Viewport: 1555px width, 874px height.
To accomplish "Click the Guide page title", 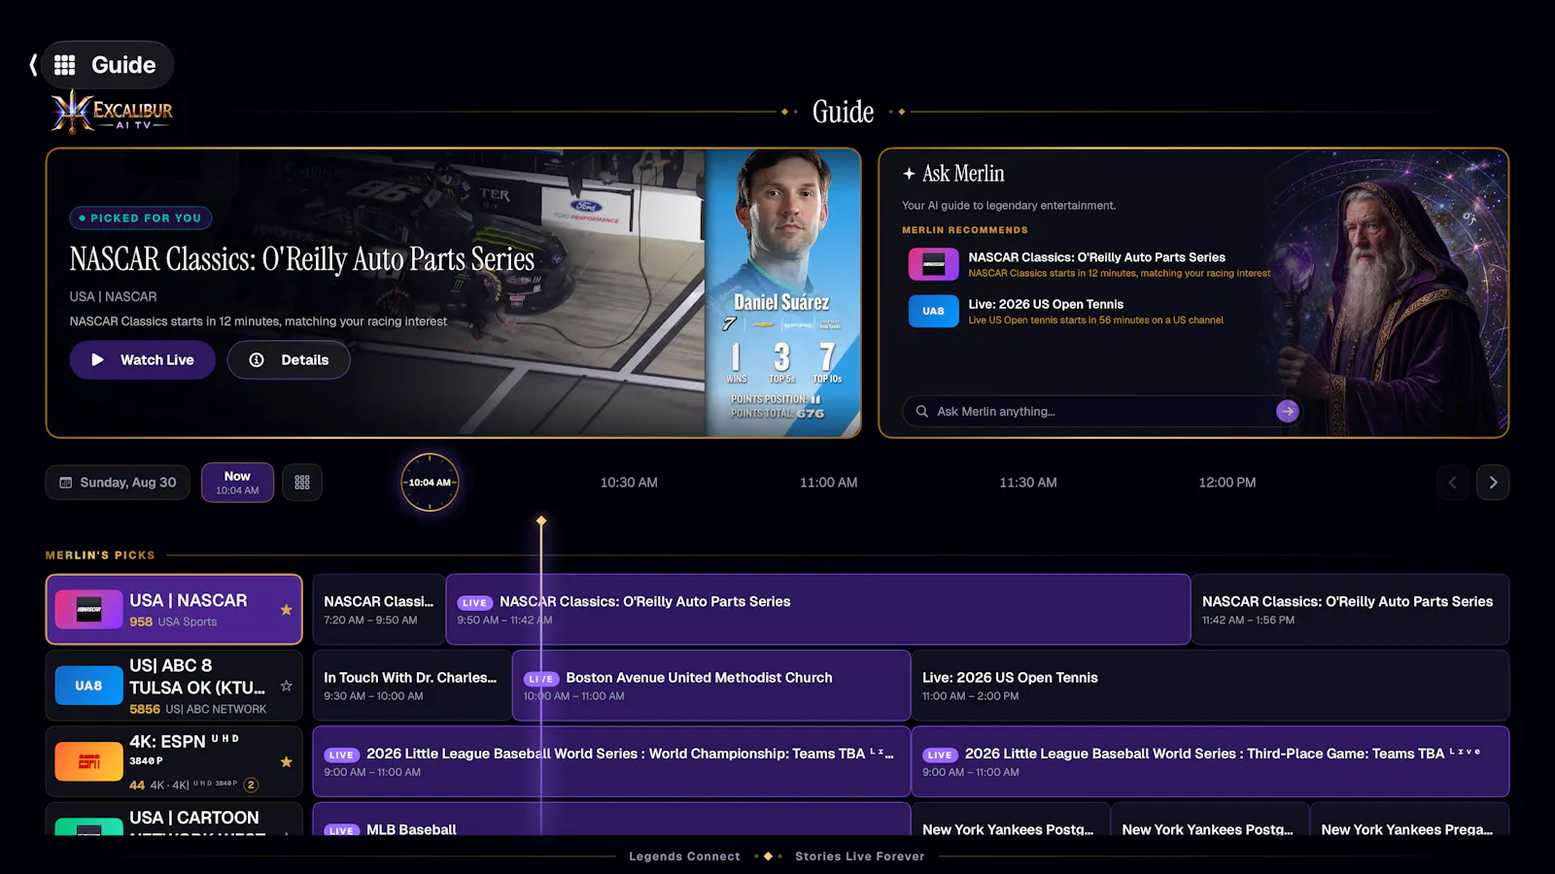I will click(843, 112).
